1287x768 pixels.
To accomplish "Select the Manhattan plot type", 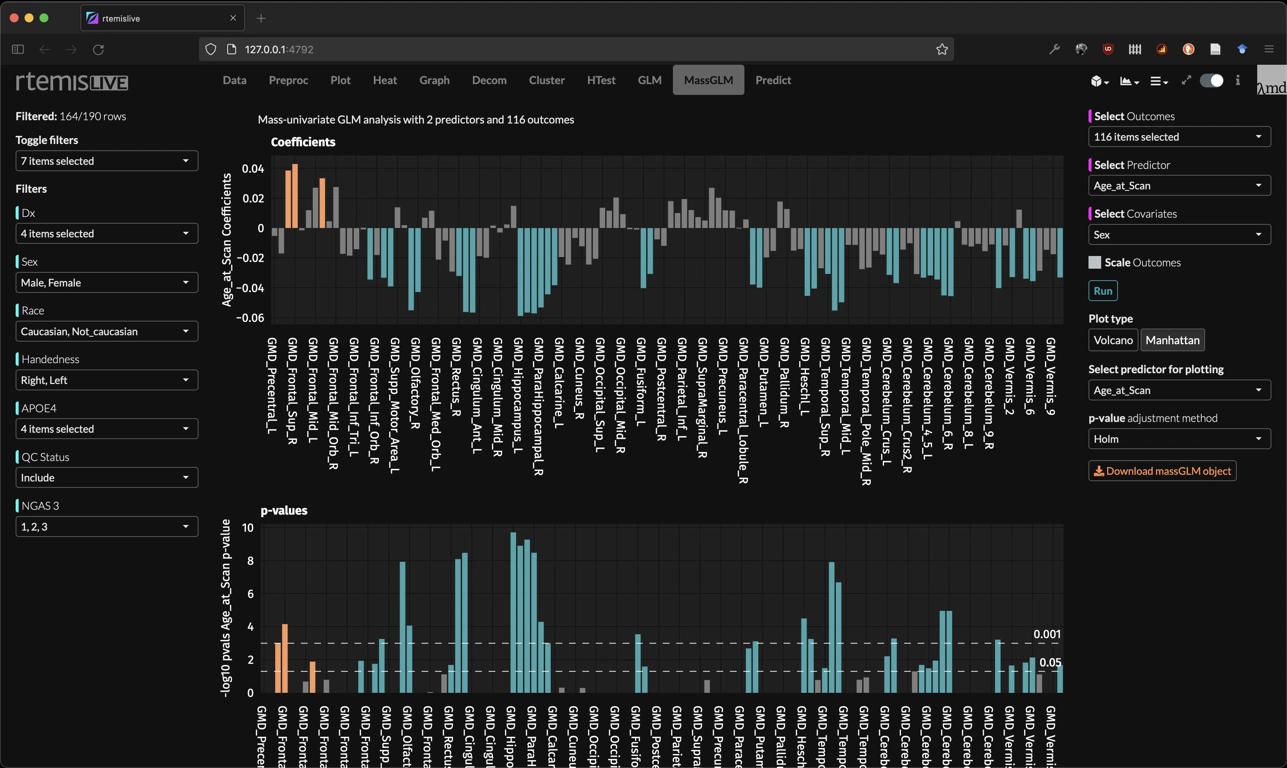I will tap(1172, 340).
